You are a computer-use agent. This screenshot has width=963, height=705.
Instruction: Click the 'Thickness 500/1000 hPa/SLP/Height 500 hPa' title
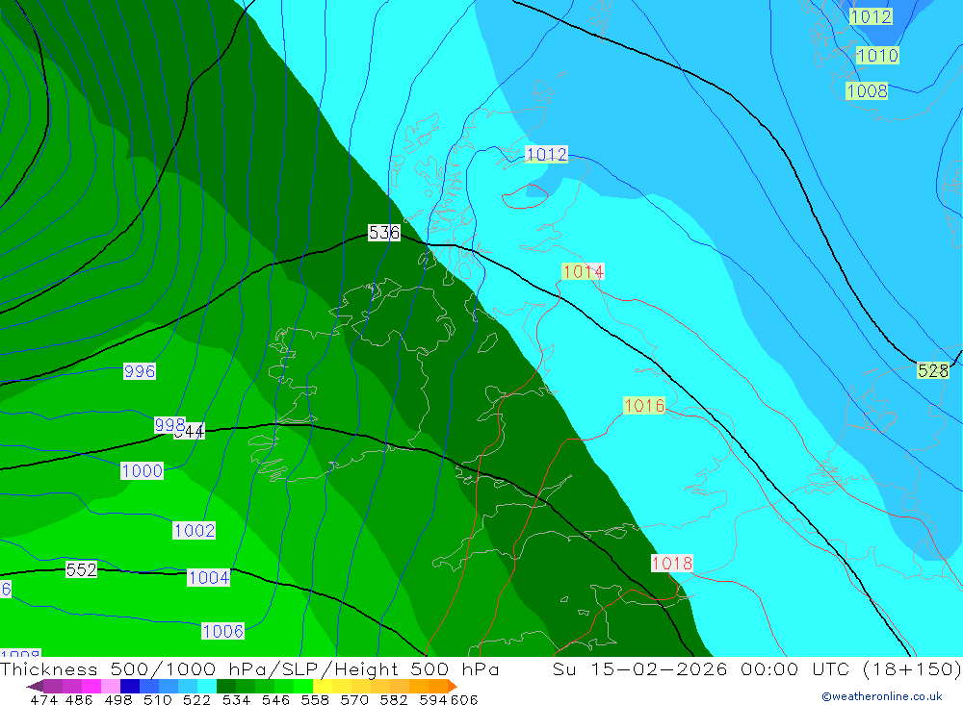coord(249,668)
